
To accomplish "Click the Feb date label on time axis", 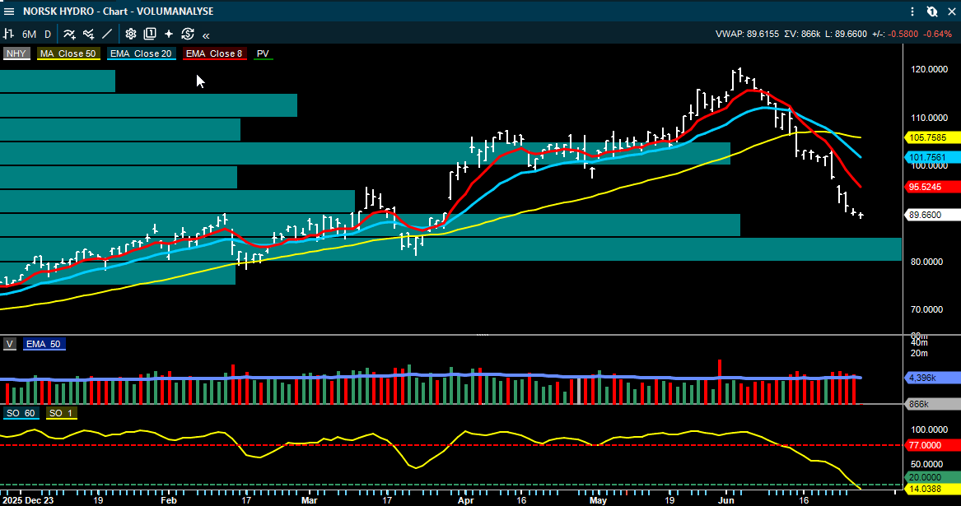I will [169, 500].
